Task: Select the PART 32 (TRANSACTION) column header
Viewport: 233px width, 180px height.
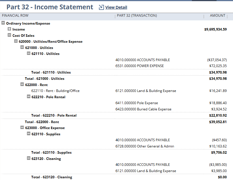Action: 137,16
